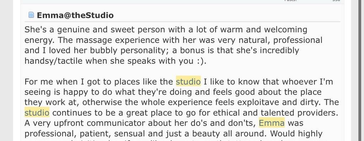The height and width of the screenshot is (141, 364).
Task: Click the "Posts:" label at top right
Action: tap(291, 1)
